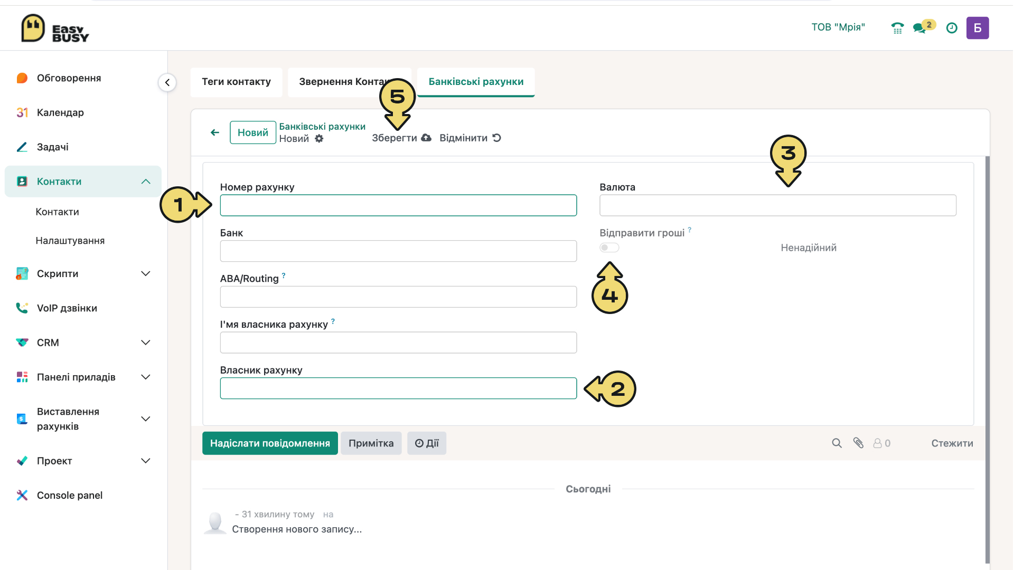Click the Створення нового запису... log message
The width and height of the screenshot is (1014, 570).
click(x=297, y=529)
